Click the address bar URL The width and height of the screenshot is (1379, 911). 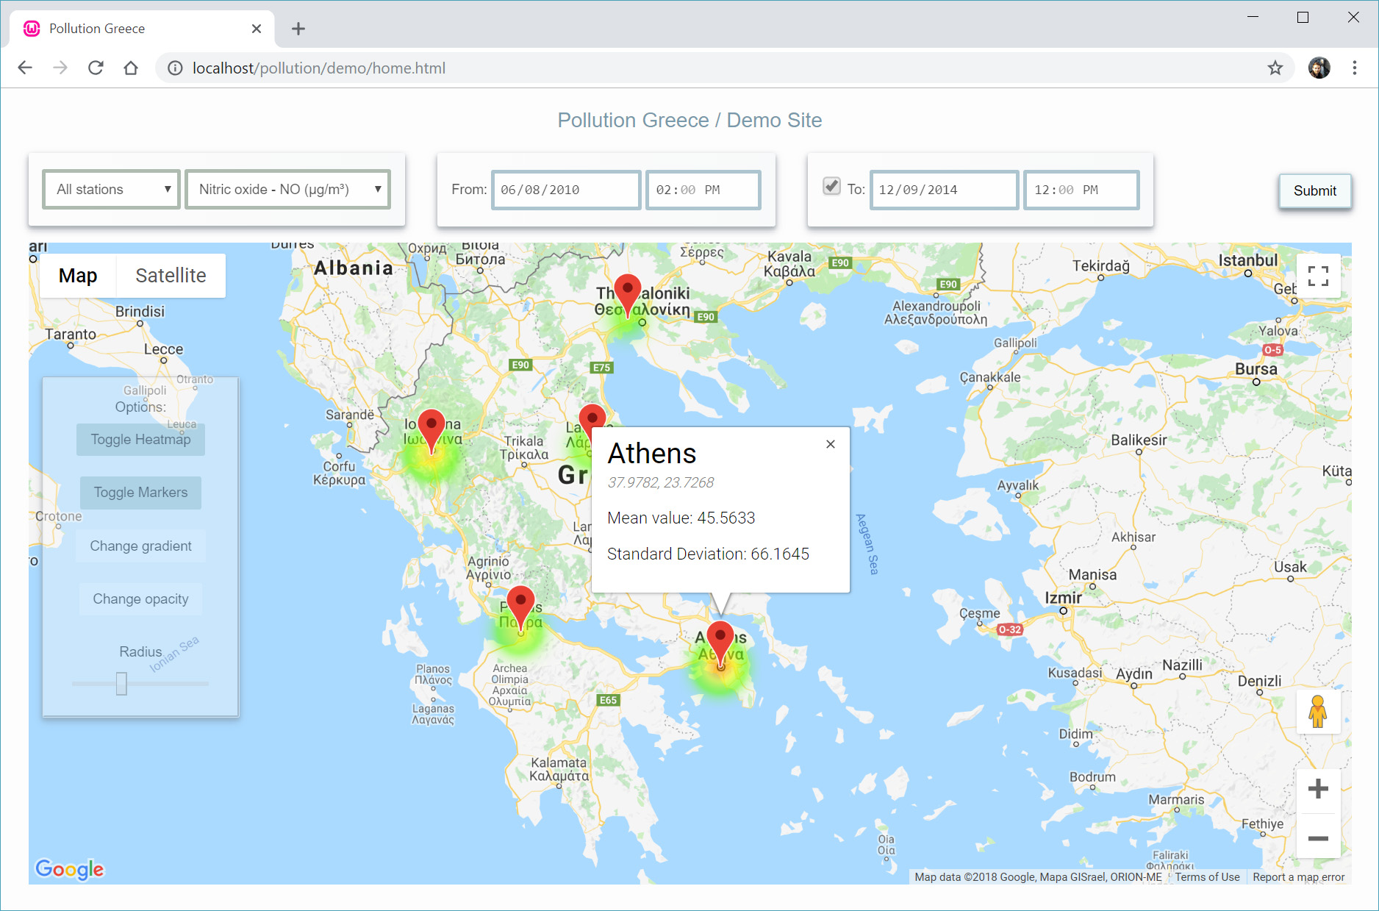(319, 68)
